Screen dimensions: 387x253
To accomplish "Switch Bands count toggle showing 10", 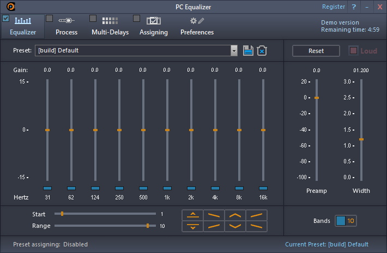I will [346, 221].
